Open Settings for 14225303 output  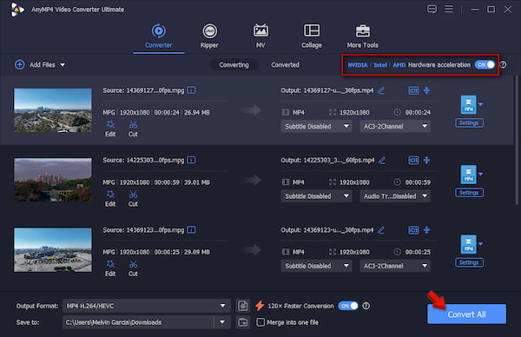pos(469,193)
